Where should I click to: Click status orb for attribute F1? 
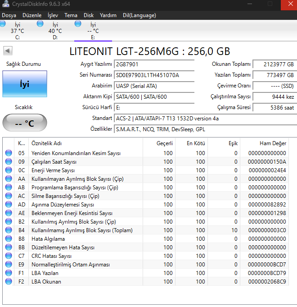click(x=9, y=273)
